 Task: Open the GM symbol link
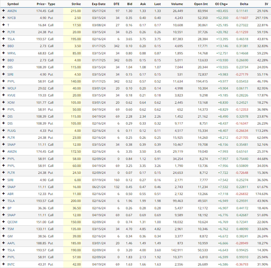pos(10,236)
